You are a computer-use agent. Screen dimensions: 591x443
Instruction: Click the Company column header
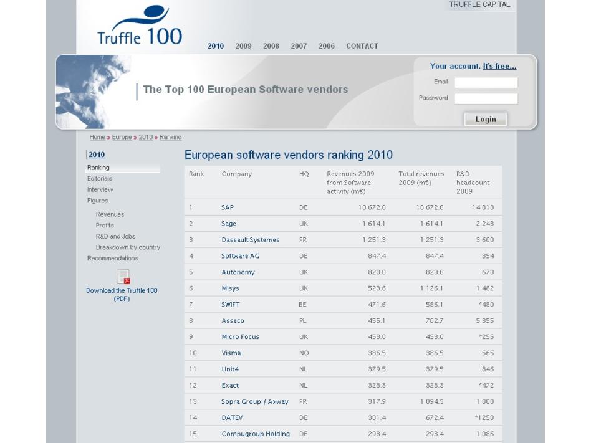(237, 174)
